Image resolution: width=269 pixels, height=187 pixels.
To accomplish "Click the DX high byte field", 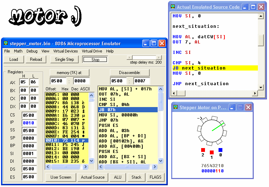I will click(24, 106).
